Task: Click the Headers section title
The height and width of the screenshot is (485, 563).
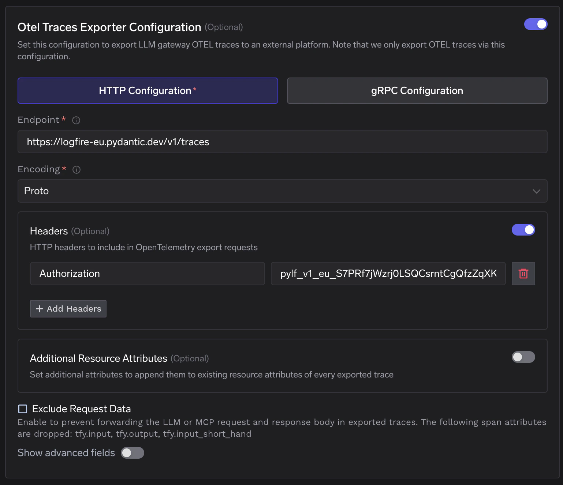Action: coord(49,231)
